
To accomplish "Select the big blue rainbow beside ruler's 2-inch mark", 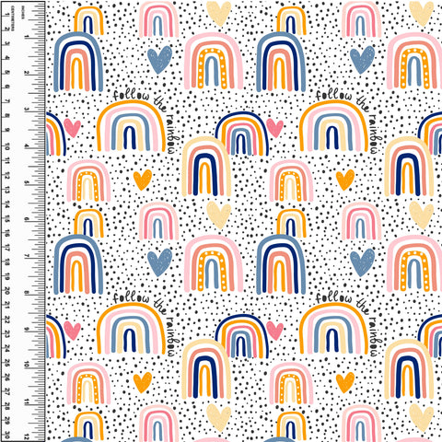I will pos(78,62).
